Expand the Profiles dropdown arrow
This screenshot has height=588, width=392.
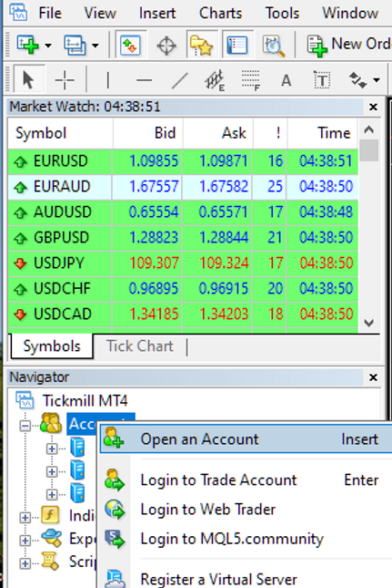click(95, 46)
